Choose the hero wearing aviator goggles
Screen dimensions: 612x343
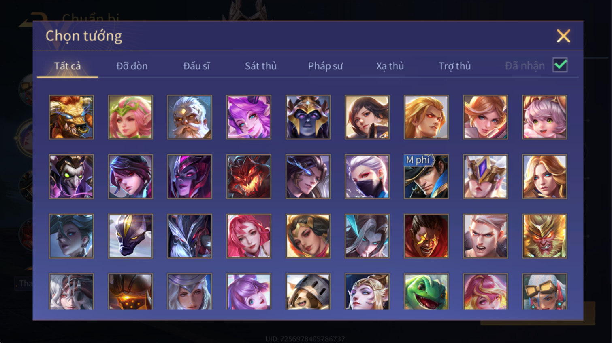544,292
